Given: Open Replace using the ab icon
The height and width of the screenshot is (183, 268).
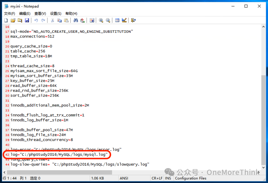Looking at the screenshot, I should click(x=82, y=20).
